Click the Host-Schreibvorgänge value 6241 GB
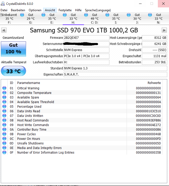This screenshot has height=186, width=169. tap(155, 44)
